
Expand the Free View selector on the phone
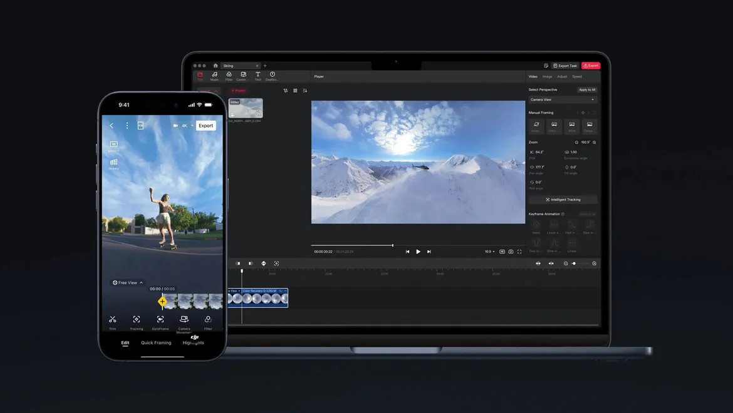(128, 283)
